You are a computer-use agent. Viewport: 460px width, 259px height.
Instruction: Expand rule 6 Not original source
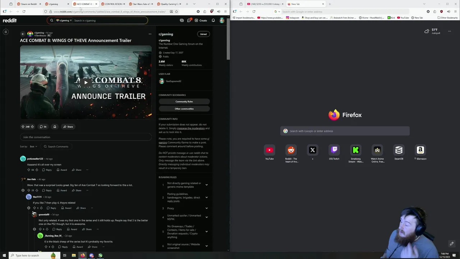206,246
